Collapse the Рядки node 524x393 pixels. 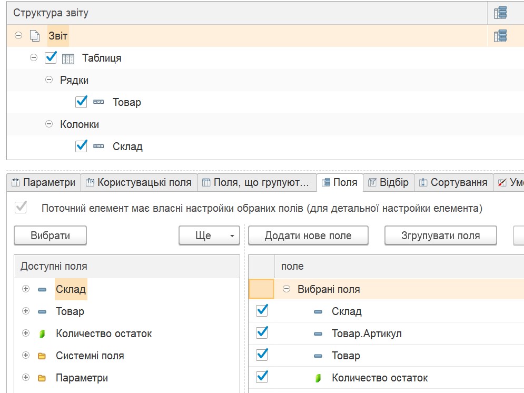pyautogui.click(x=49, y=80)
